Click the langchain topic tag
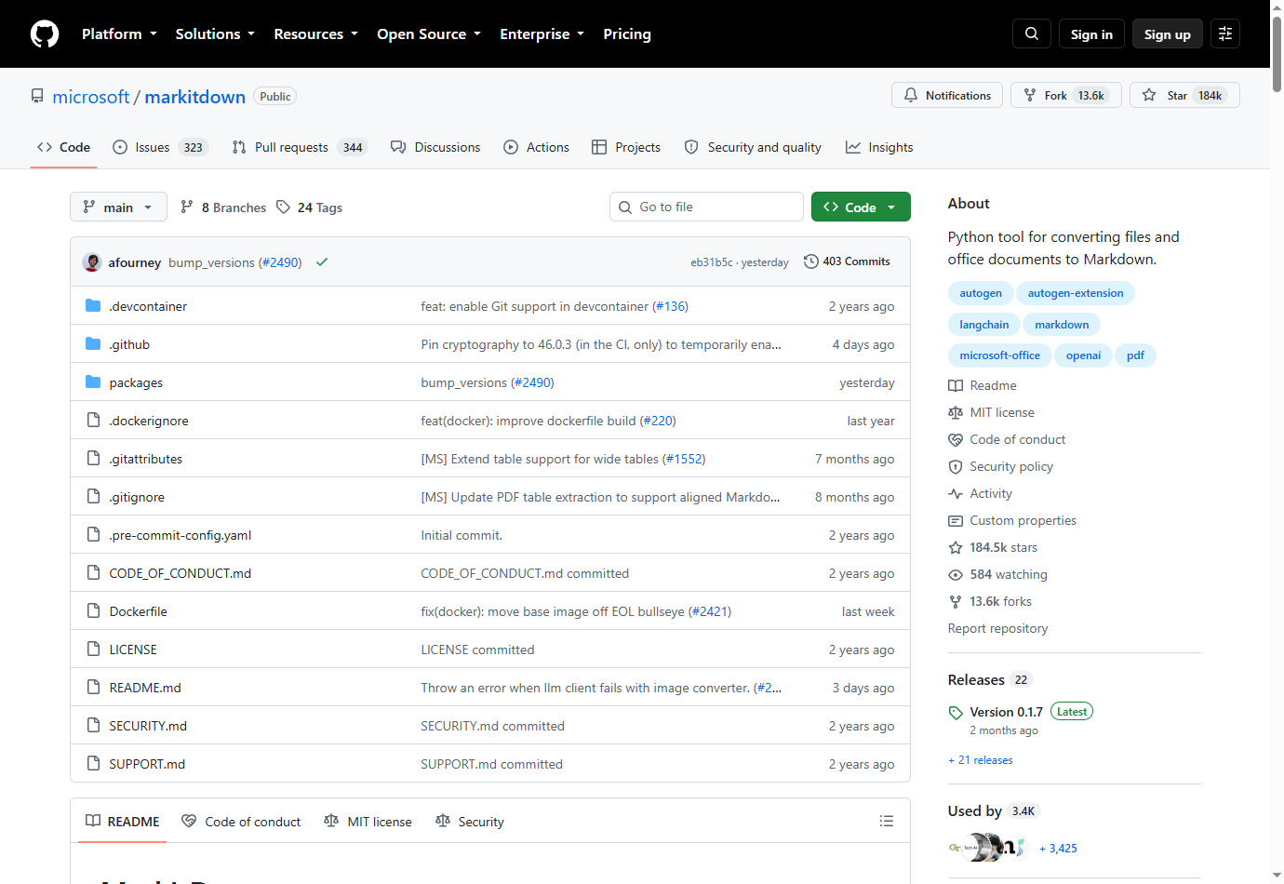The image size is (1284, 884). click(x=984, y=325)
